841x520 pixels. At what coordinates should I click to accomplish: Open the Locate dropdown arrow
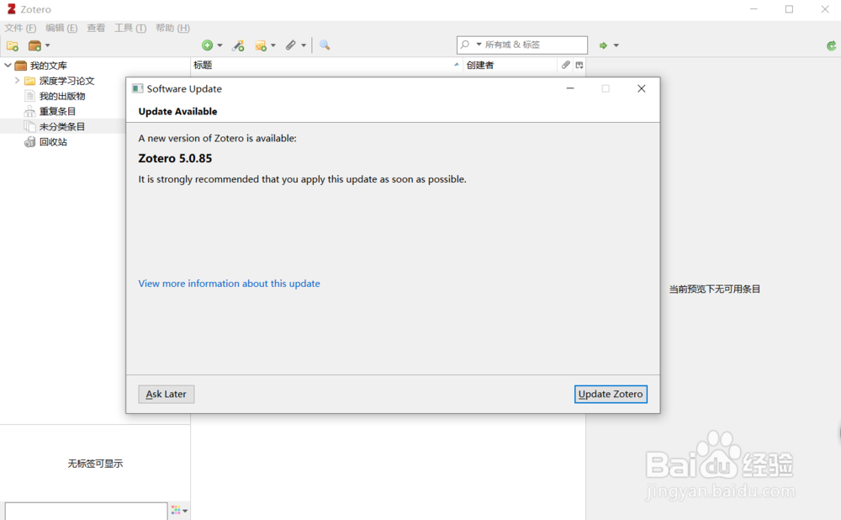coord(616,45)
